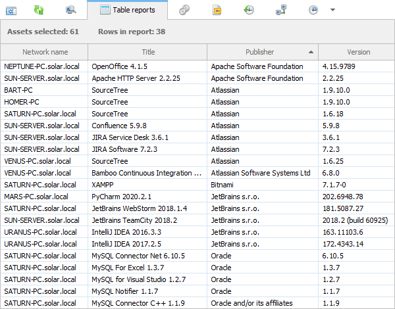
Task: Open the computer search magnifier tab
Action: pyautogui.click(x=71, y=10)
